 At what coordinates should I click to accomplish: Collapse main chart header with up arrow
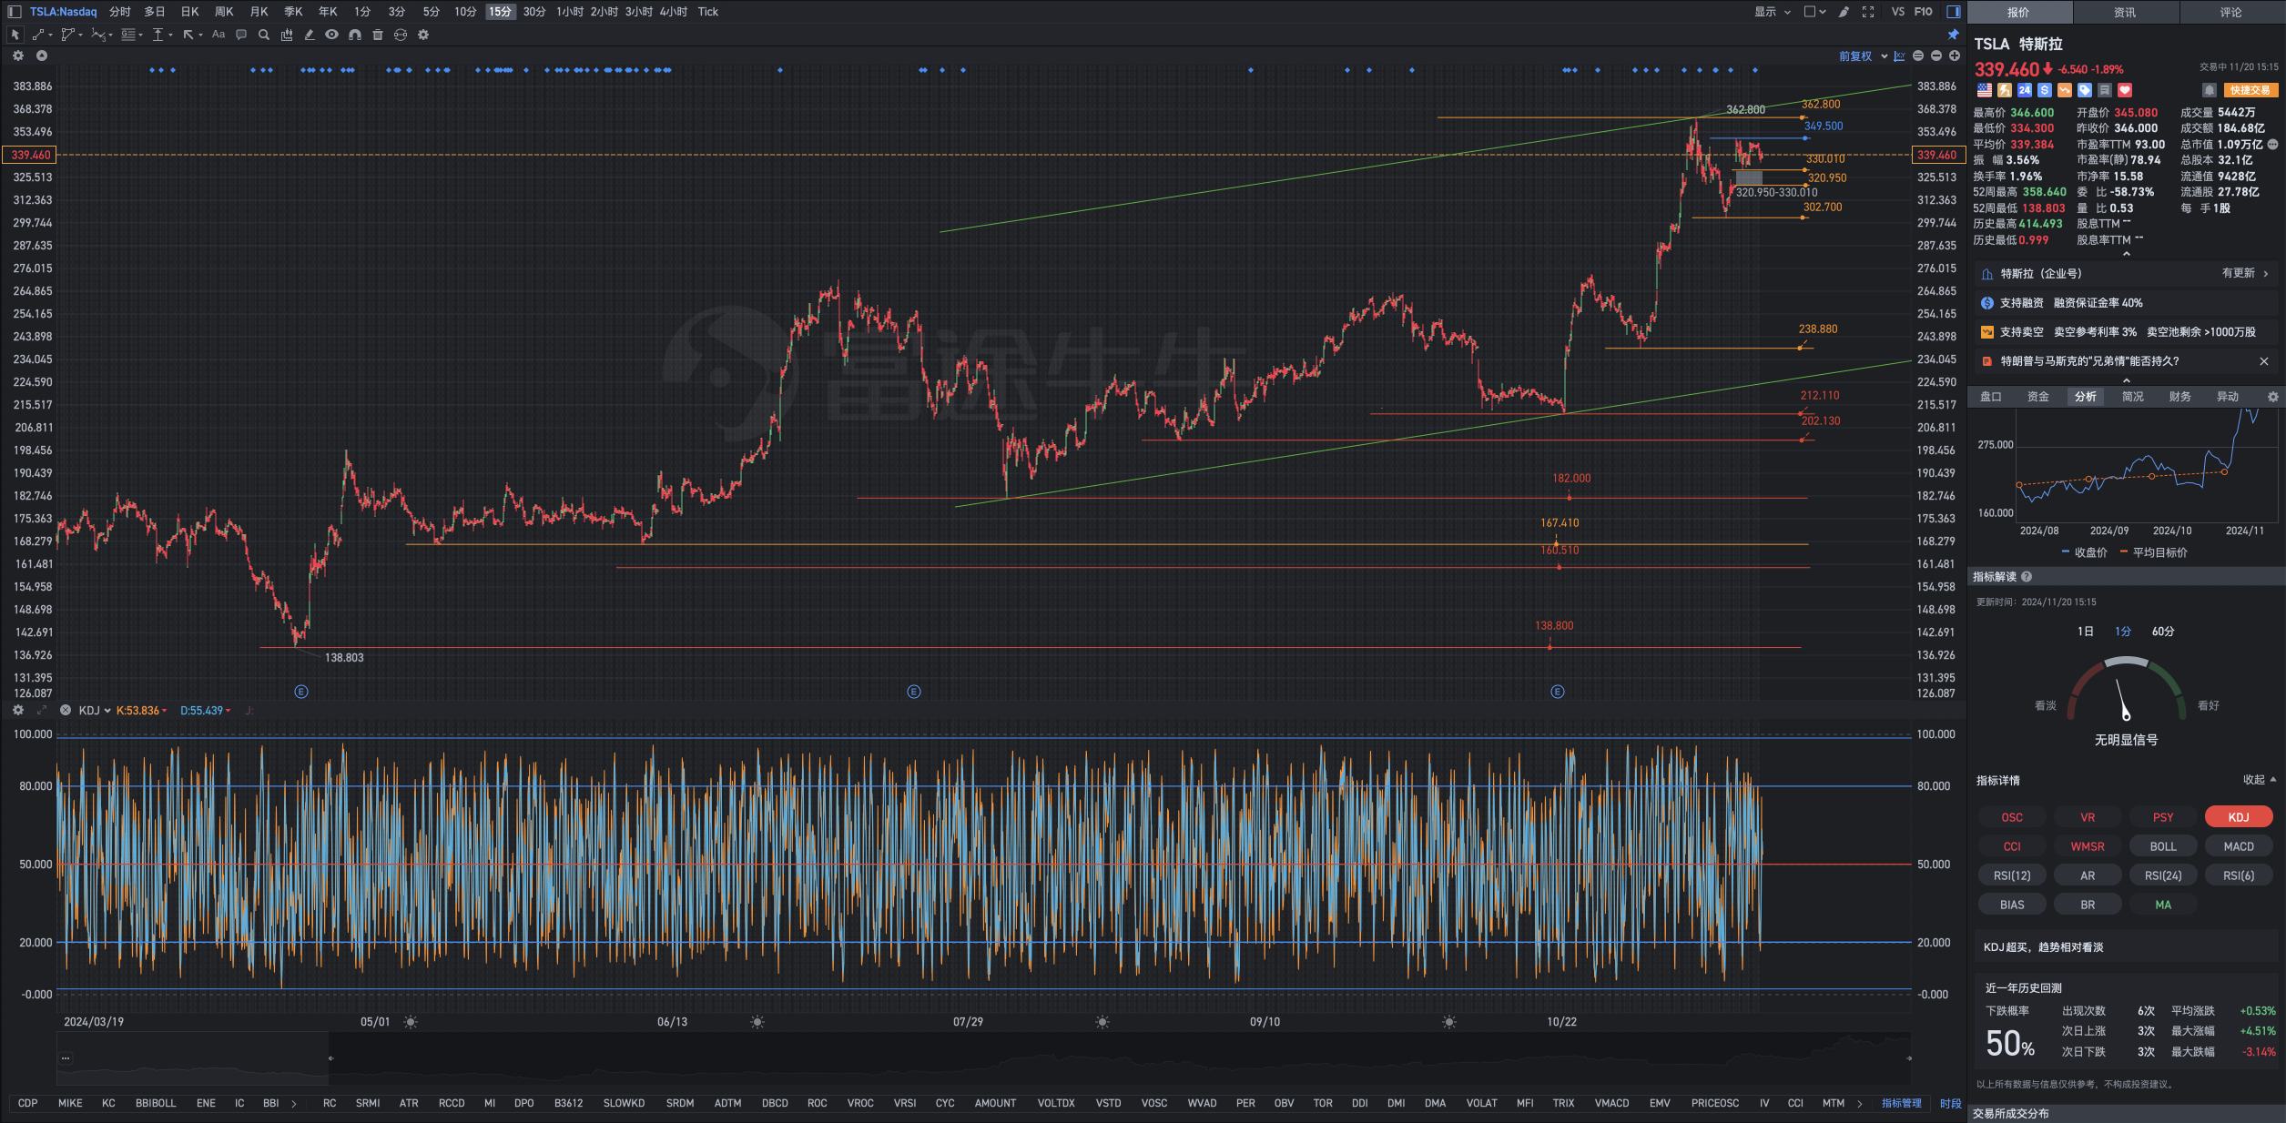[x=41, y=56]
